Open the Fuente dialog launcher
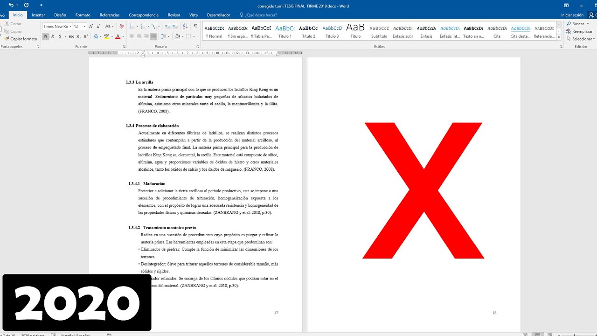The image size is (597, 336). click(x=124, y=47)
